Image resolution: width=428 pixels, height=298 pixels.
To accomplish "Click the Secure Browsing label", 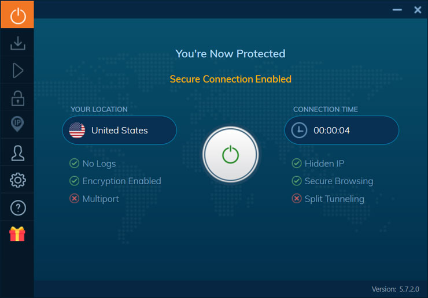I will point(338,181).
